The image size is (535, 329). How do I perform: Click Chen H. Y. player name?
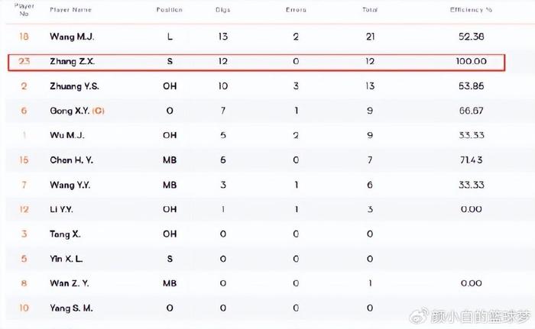71,160
